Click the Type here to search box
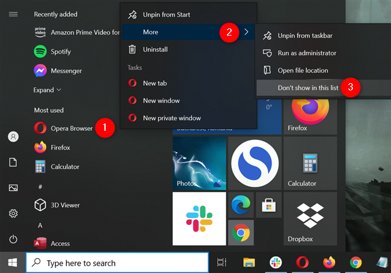The image size is (391, 273). [x=118, y=263]
